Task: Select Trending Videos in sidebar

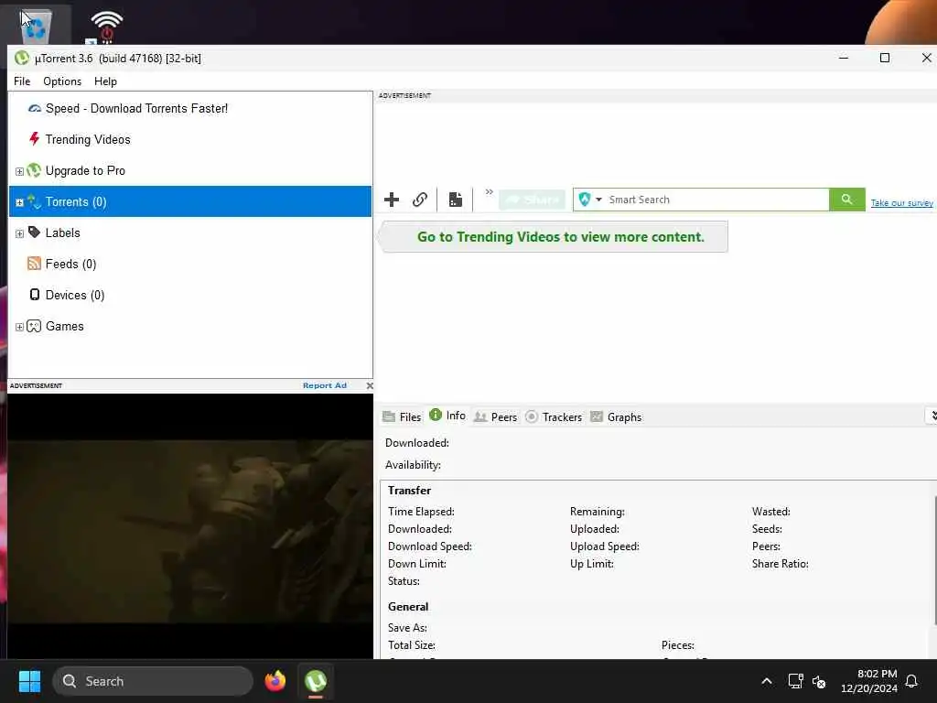Action: click(x=88, y=139)
